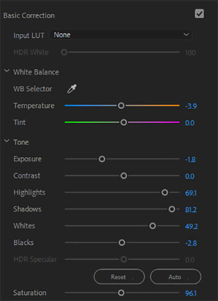Viewport: 218px width, 301px height.
Task: Click the Temperature slider handle
Action: tap(121, 105)
